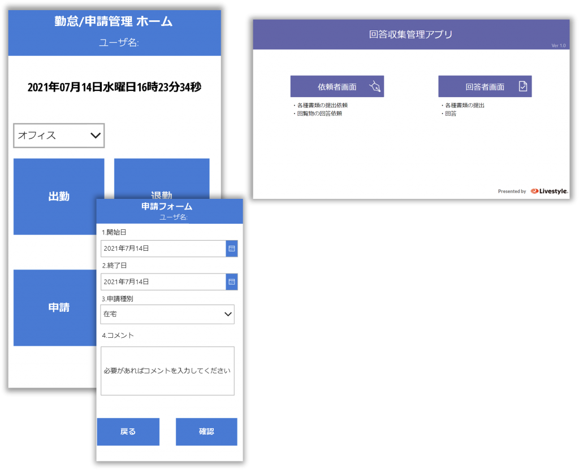The height and width of the screenshot is (470, 579).
Task: Open the calendar picker for 開始日
Action: point(231,249)
